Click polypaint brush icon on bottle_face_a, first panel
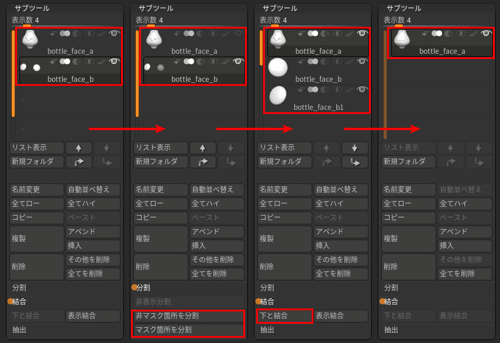This screenshot has height=343, width=500. (102, 33)
